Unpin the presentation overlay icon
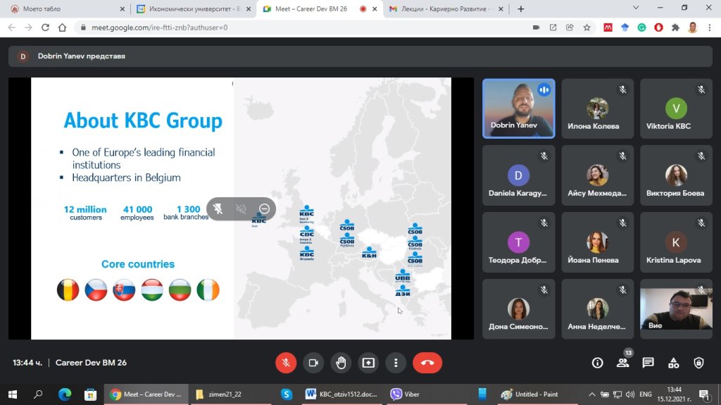This screenshot has height=405, width=721. [x=218, y=209]
